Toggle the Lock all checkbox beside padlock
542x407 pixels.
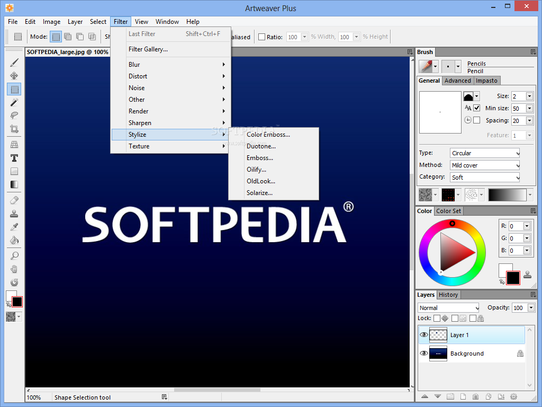click(x=473, y=318)
